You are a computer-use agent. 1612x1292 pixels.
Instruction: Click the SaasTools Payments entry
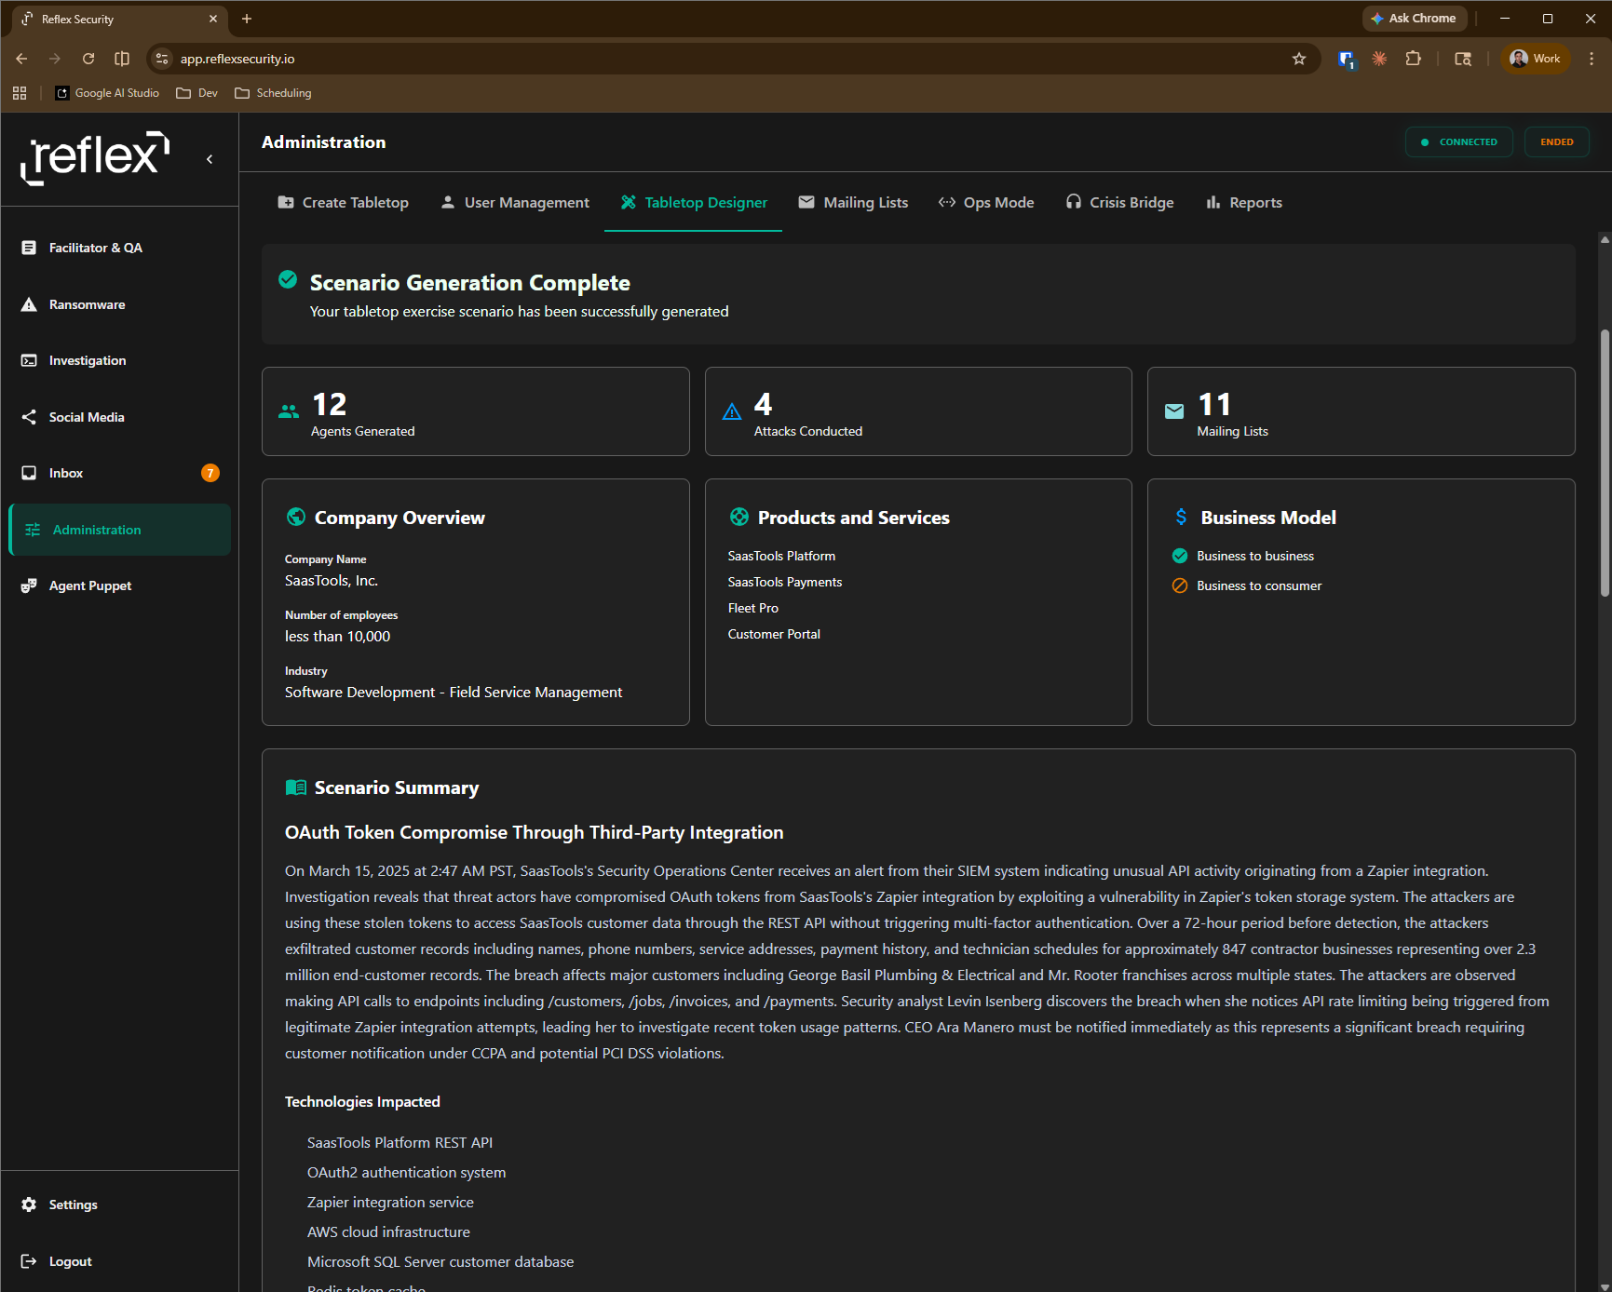point(785,582)
